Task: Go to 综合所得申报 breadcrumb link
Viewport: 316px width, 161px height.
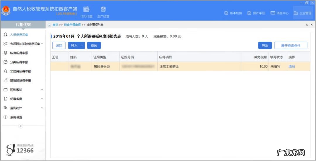Action: [x=72, y=25]
